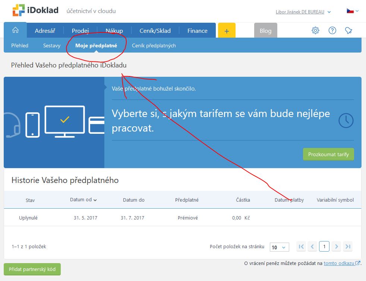This screenshot has width=366, height=281.
Task: Open the items per page dropdown
Action: pos(280,247)
